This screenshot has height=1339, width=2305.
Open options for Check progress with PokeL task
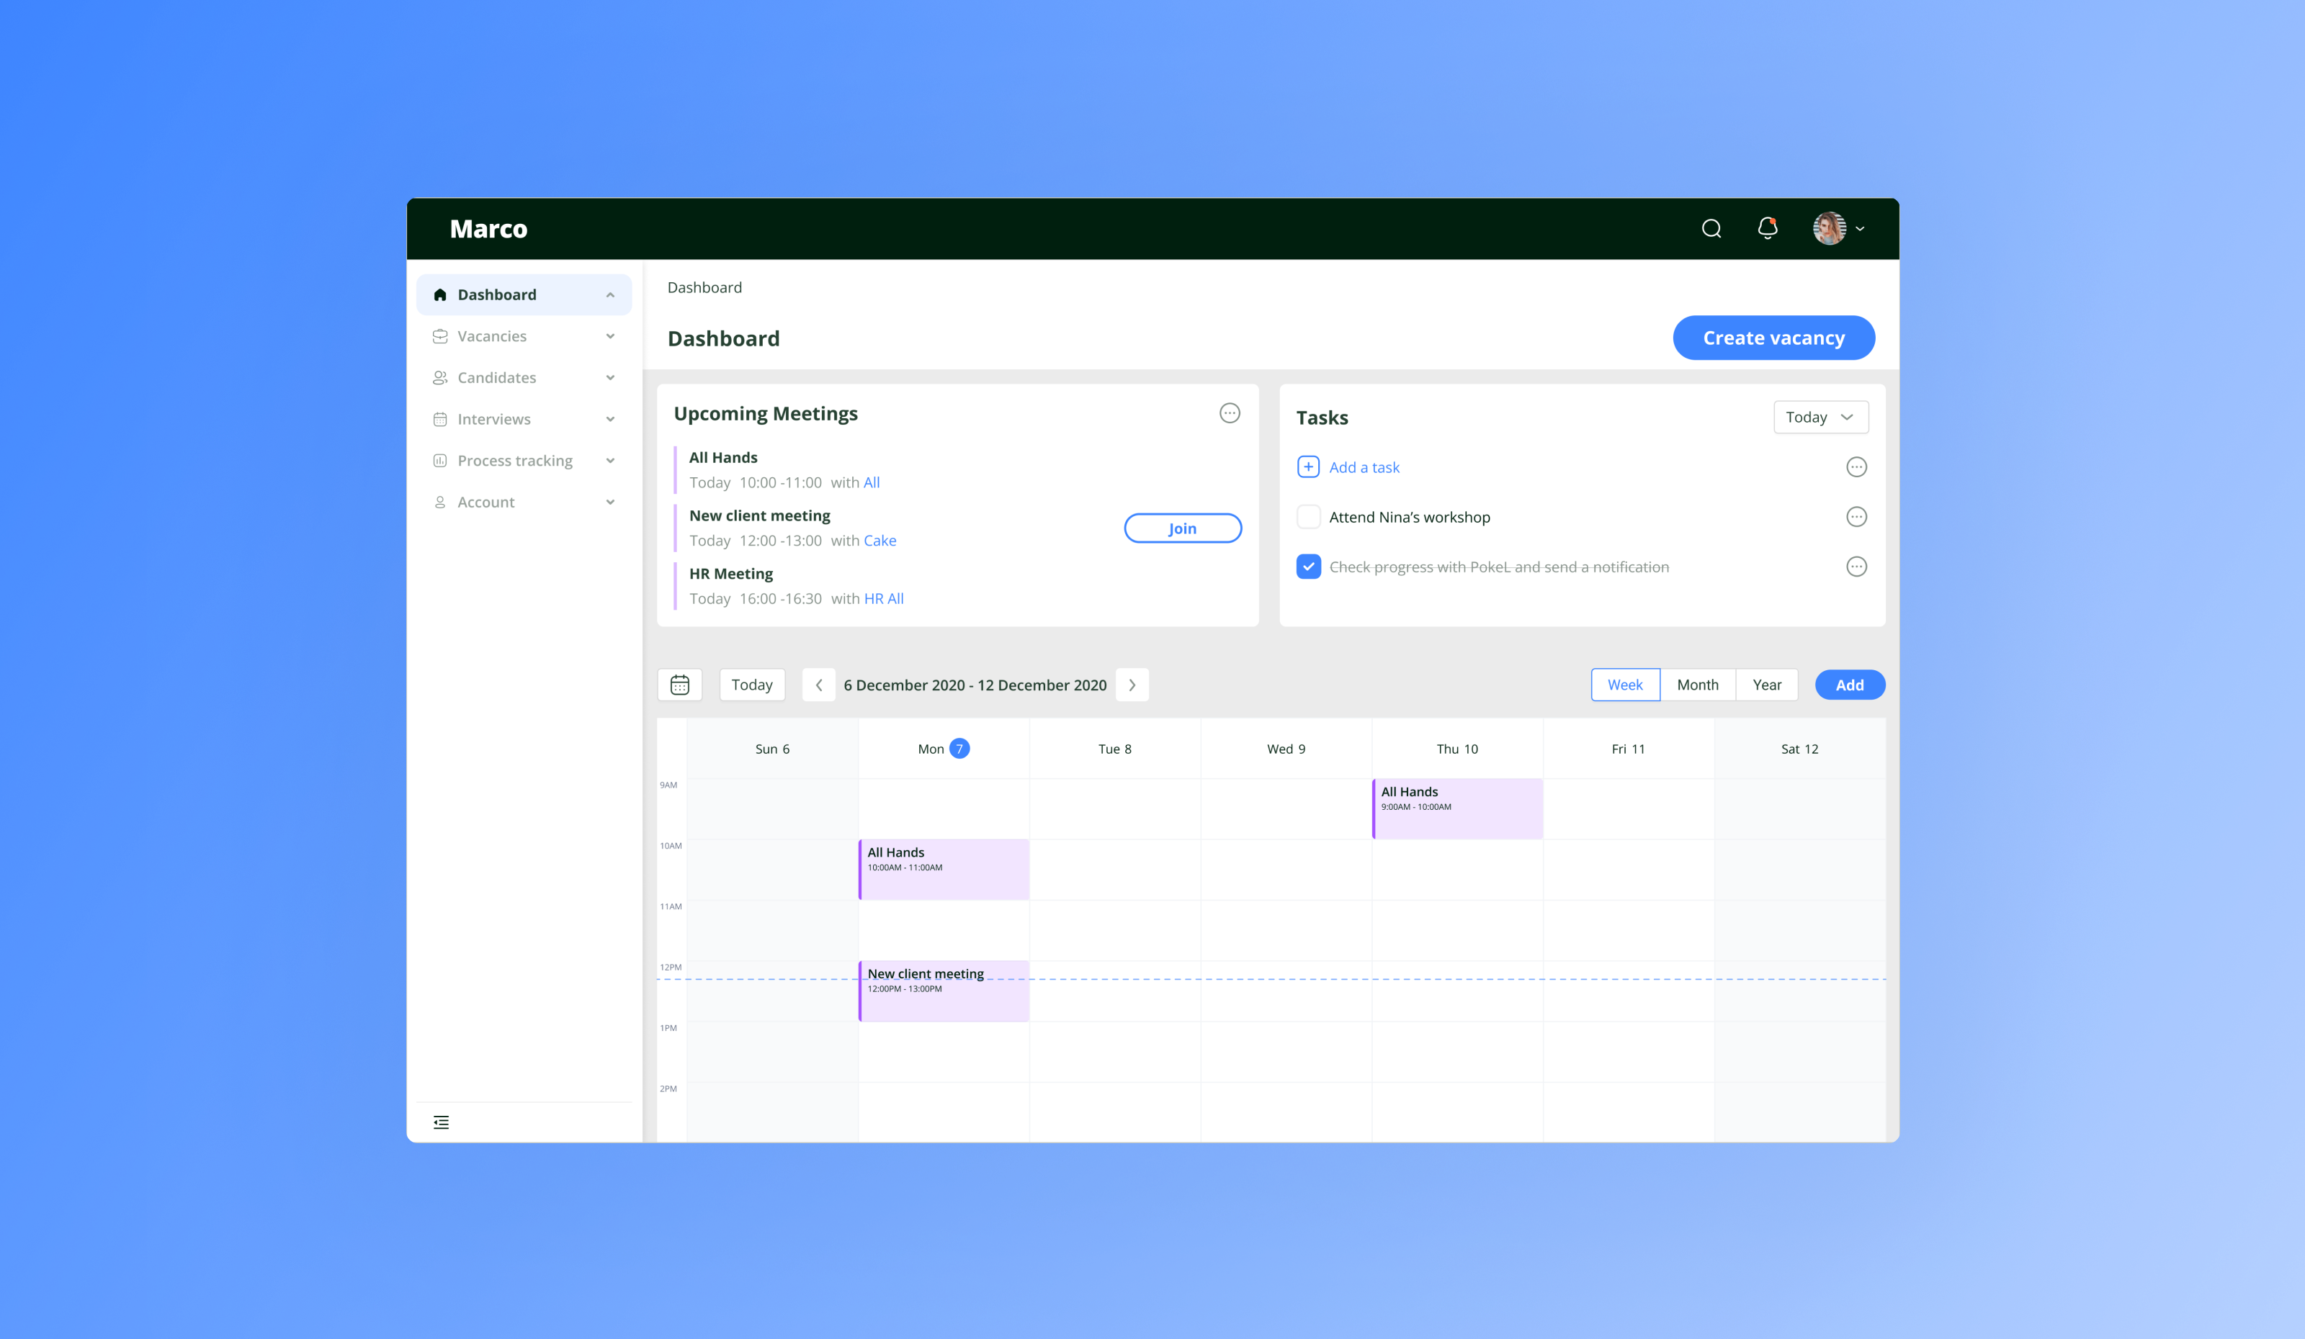(x=1856, y=567)
